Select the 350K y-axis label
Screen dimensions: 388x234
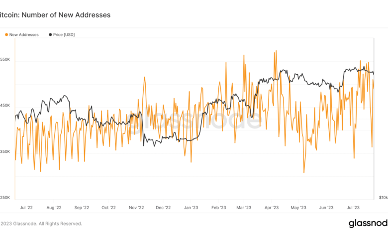5,151
